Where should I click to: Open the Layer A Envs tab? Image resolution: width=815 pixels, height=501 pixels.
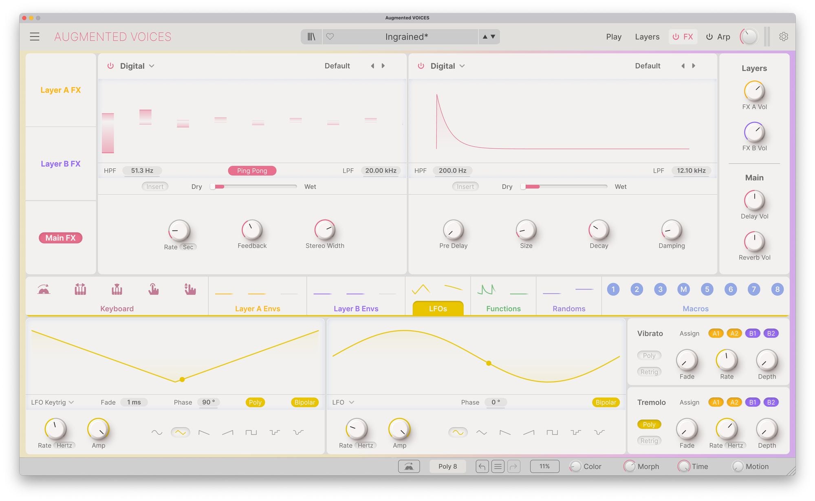point(258,296)
